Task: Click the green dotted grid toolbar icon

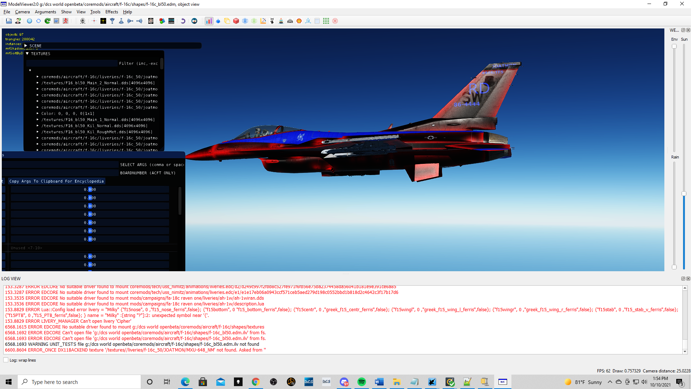Action: [x=326, y=21]
